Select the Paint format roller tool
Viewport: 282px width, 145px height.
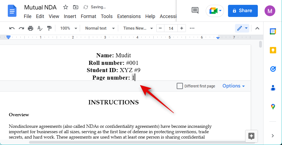point(49,28)
